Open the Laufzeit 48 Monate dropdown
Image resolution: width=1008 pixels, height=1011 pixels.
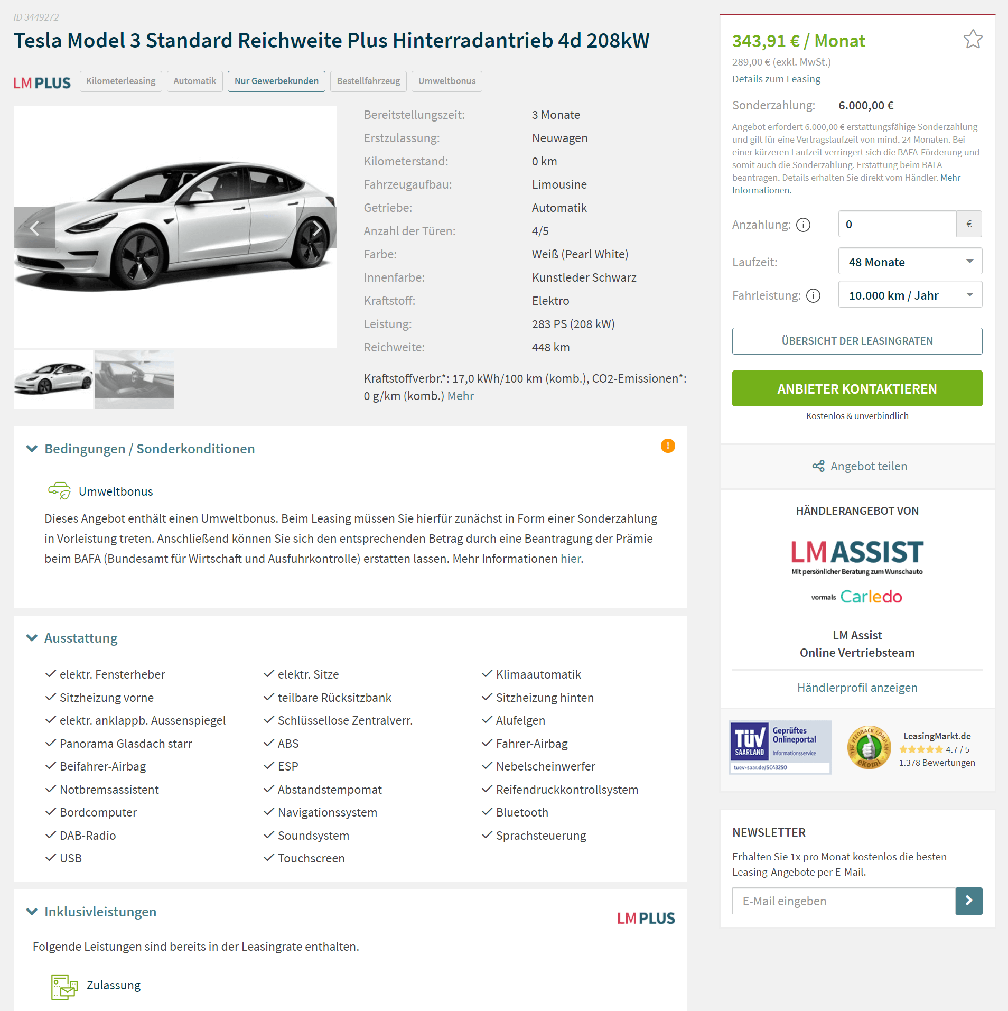tap(910, 262)
